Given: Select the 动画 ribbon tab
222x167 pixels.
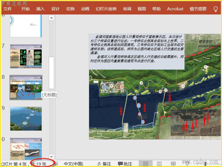Looking at the screenshot, I should (85, 9).
